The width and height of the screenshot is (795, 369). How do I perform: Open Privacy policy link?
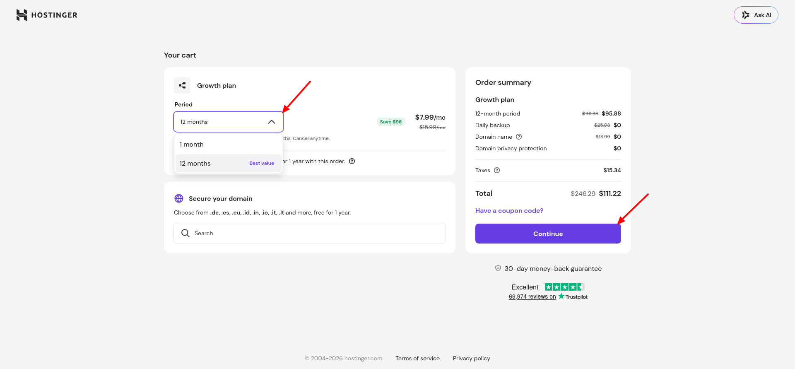(471, 358)
